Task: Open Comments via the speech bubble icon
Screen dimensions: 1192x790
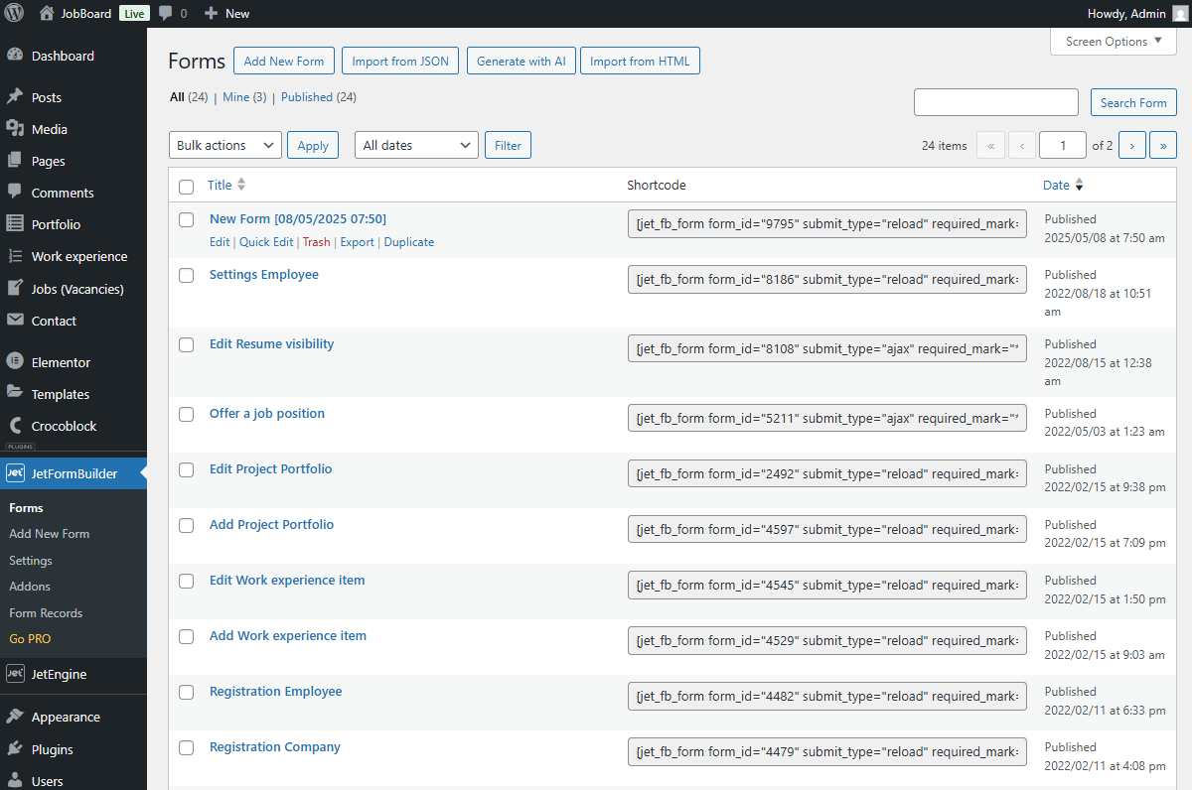Action: (x=14, y=193)
